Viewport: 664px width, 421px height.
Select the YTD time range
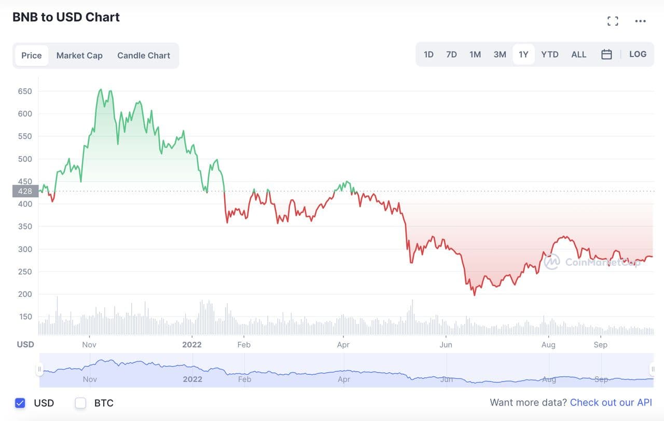point(550,55)
